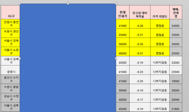Screen dimensions: 189x112
Task: Select the 전고점 대비 하락율 header cell
Action: coord(140,12)
